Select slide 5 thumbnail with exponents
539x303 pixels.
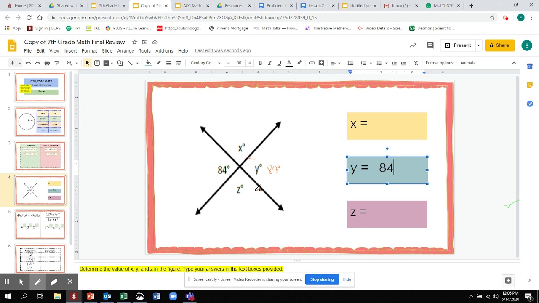coord(40,225)
